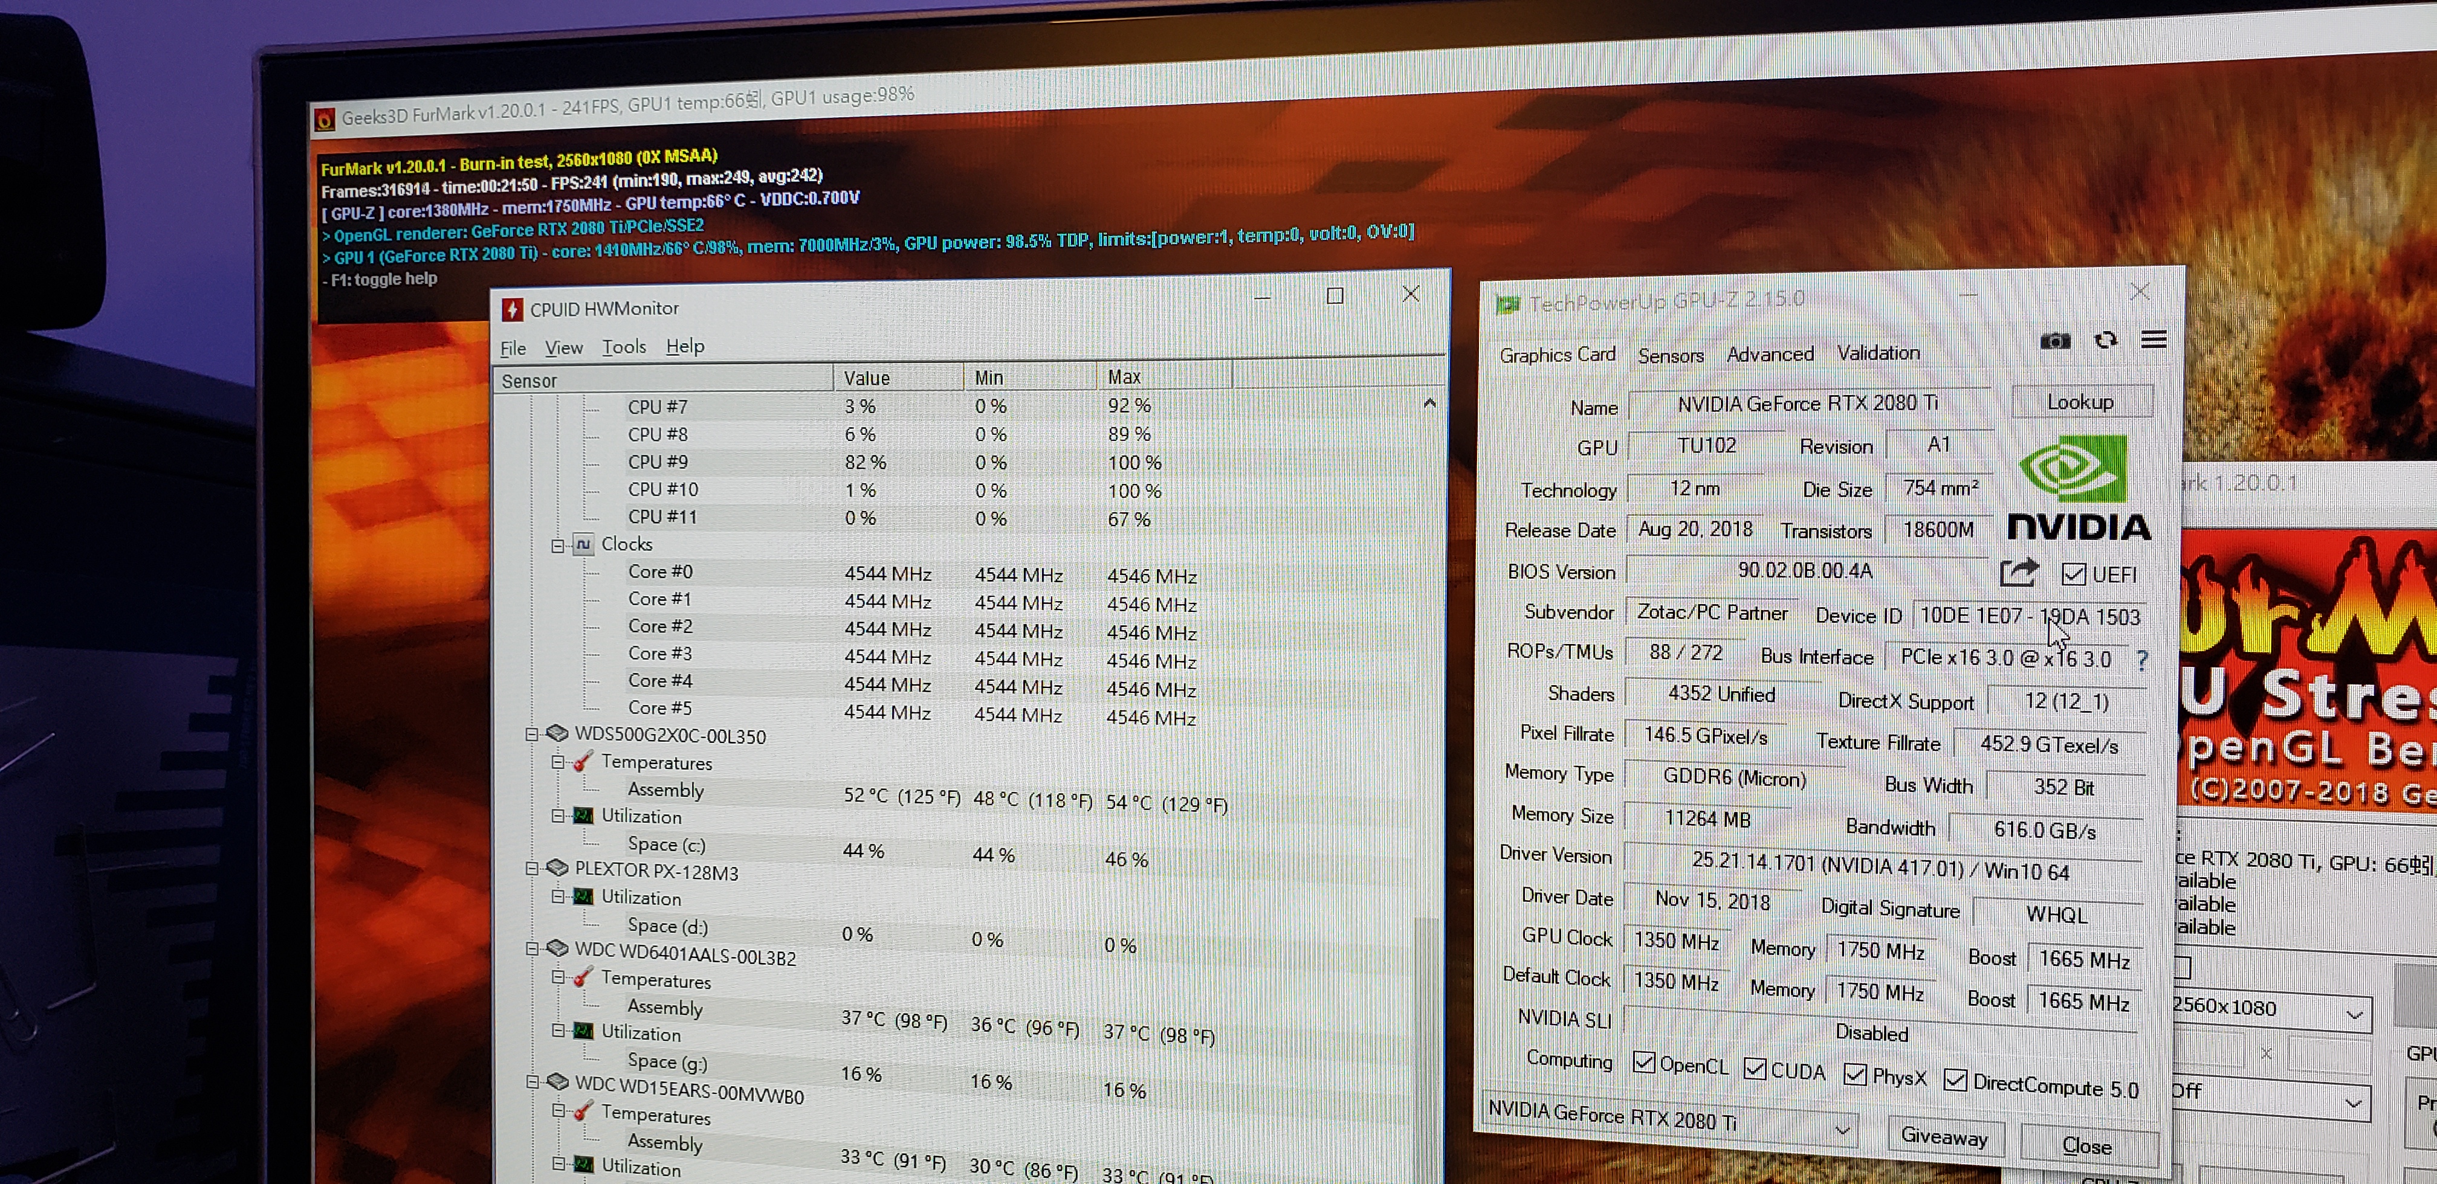Toggle the DirectCompute 5.0 checkbox

(1955, 1080)
